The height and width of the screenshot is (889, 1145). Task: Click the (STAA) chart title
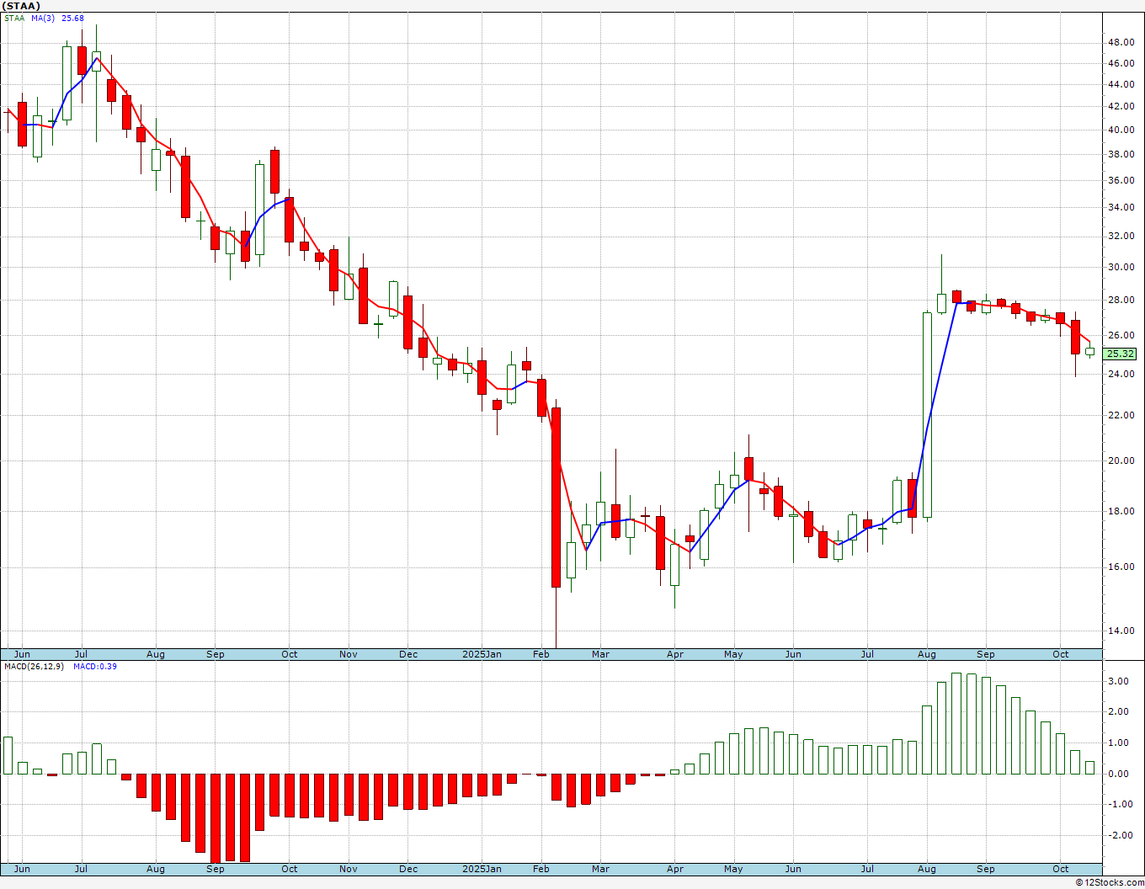(21, 6)
